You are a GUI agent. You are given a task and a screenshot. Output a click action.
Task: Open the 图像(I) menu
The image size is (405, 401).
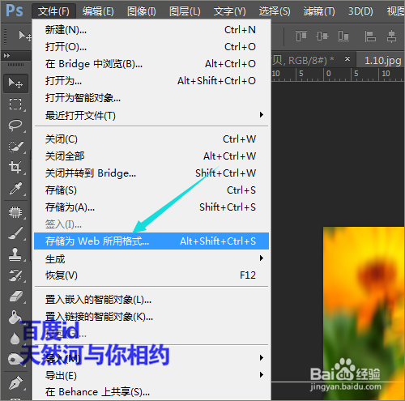click(x=142, y=11)
